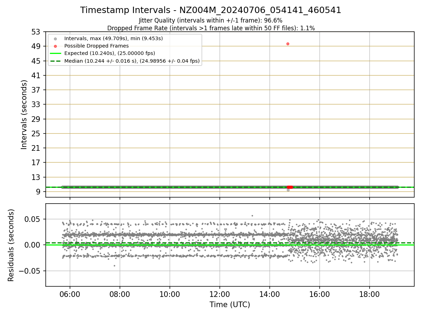Click x-axis tick label 16:00
The height and width of the screenshot is (317, 422).
coord(320,294)
